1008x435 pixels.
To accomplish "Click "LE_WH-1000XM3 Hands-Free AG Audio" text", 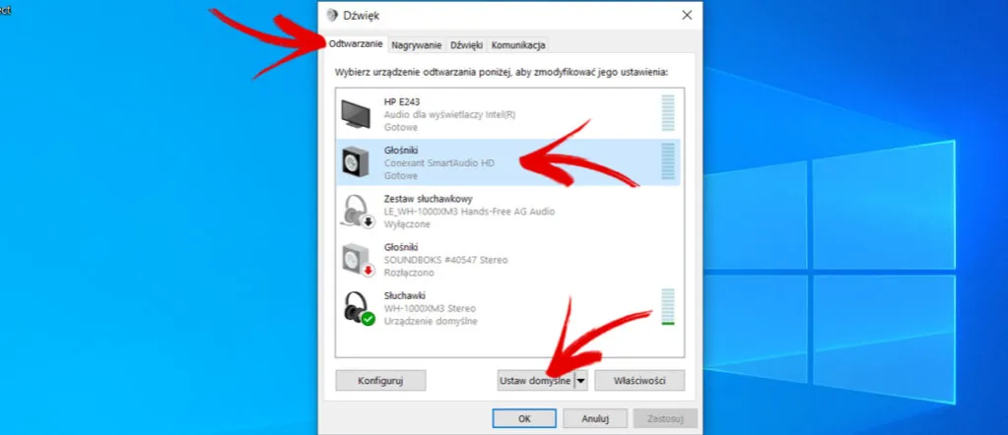I will pos(469,212).
